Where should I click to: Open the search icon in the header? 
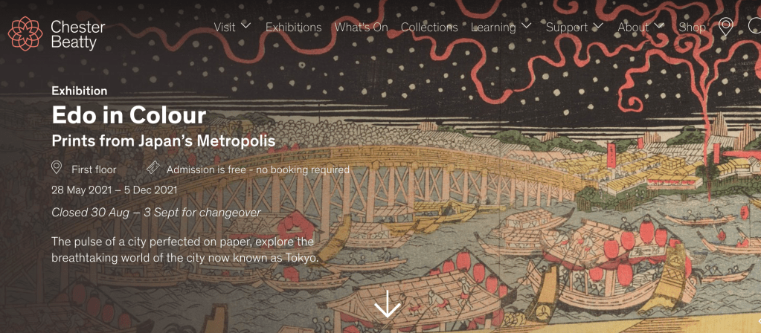pyautogui.click(x=755, y=26)
